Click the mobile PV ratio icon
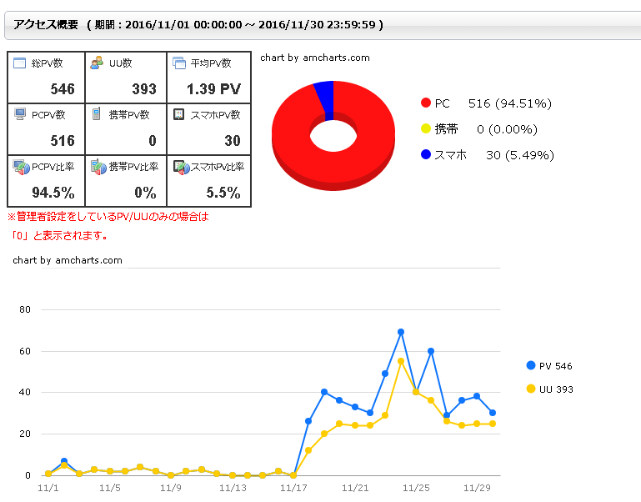641x502 pixels. tap(98, 167)
